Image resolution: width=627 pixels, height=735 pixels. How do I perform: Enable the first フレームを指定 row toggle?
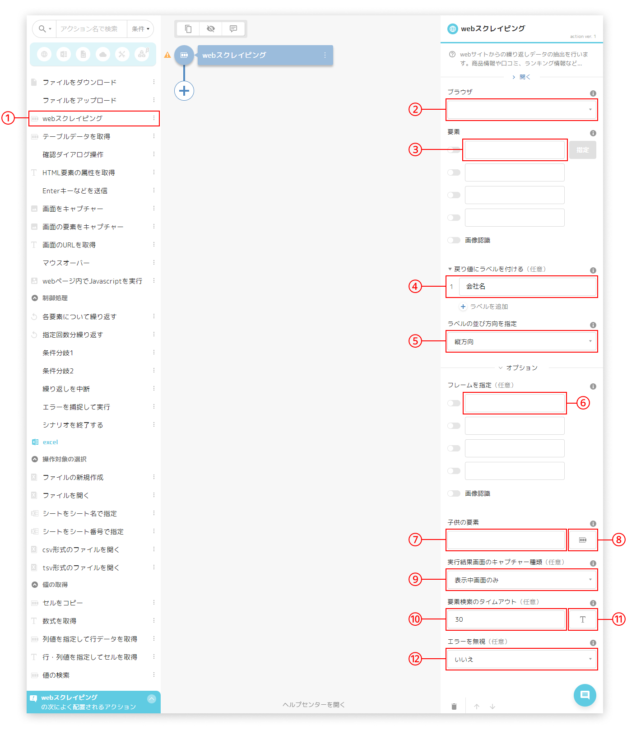click(454, 403)
